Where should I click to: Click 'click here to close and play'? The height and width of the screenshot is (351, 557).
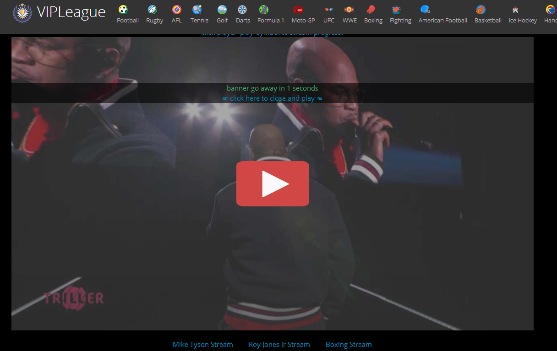pos(273,98)
